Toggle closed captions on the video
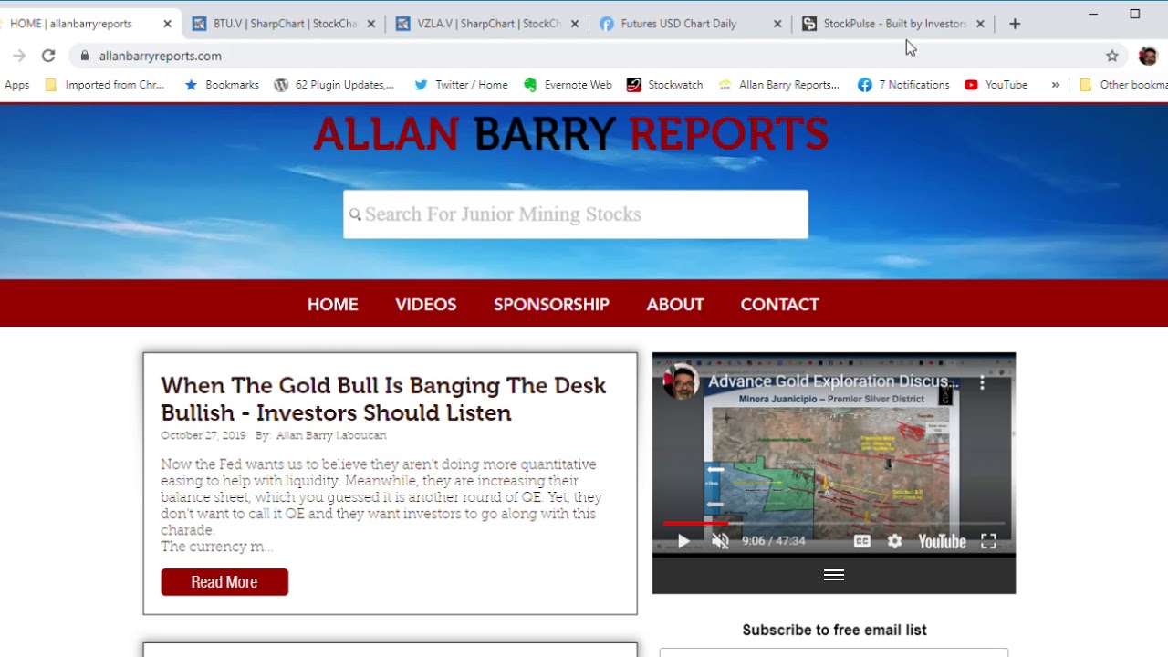This screenshot has height=657, width=1168. (x=861, y=541)
